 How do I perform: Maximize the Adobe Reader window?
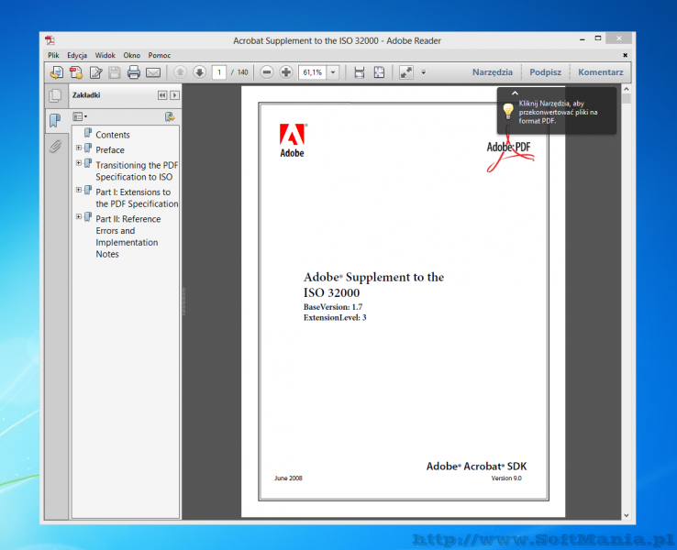tap(598, 38)
